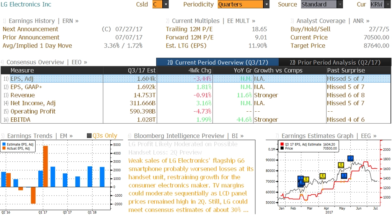Click blue event marker 3 on estimates graph
This screenshot has width=392, height=215.
344,176
